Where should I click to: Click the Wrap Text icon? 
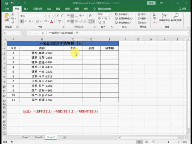pos(90,16)
